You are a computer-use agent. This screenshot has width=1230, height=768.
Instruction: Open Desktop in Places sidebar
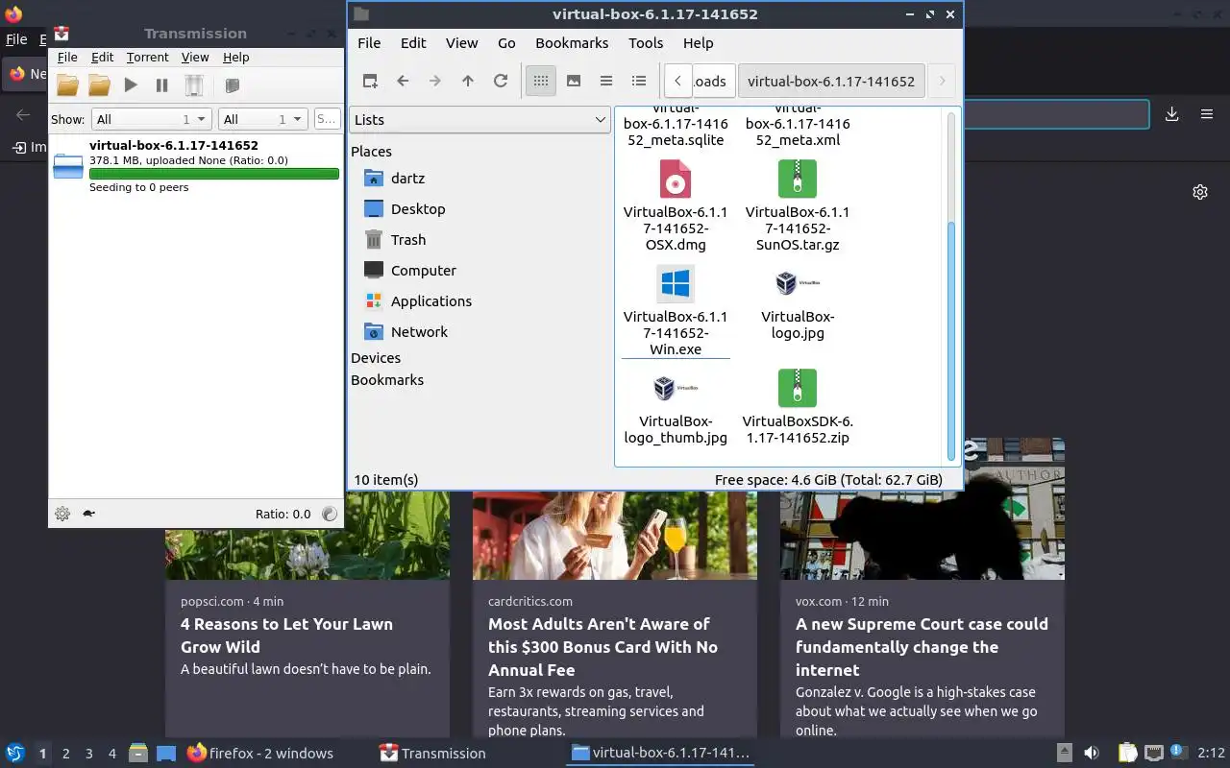(418, 209)
